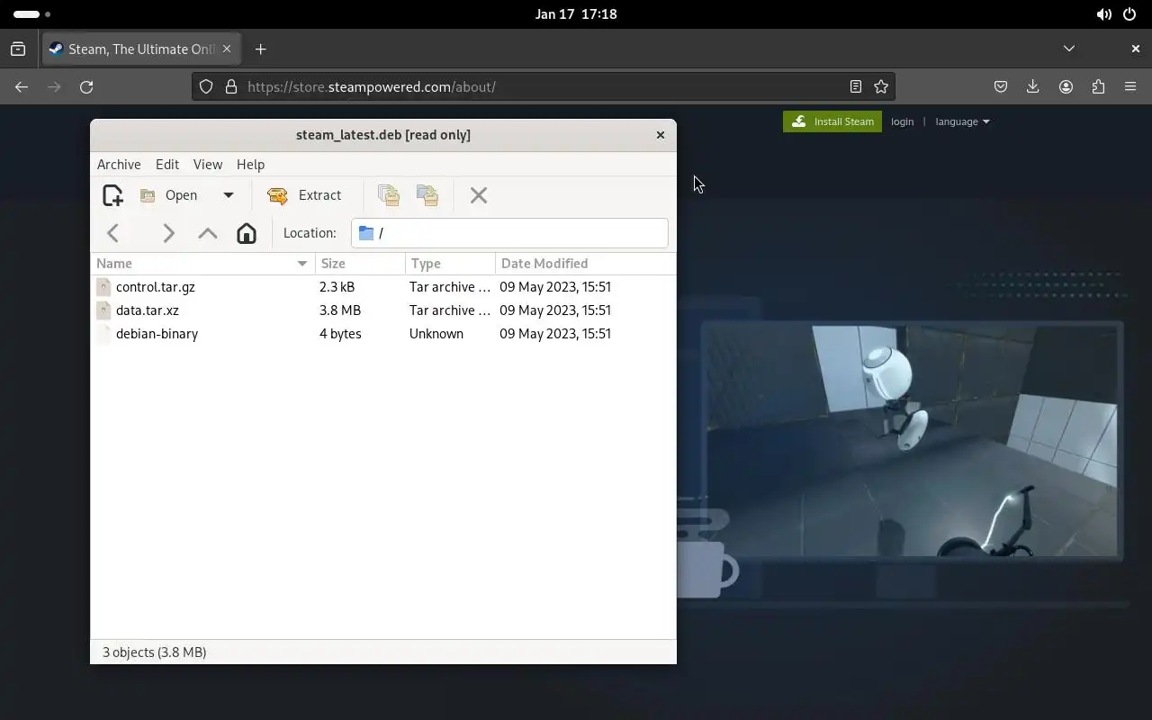Bookmark this page with the star icon
Image resolution: width=1152 pixels, height=720 pixels.
(881, 87)
